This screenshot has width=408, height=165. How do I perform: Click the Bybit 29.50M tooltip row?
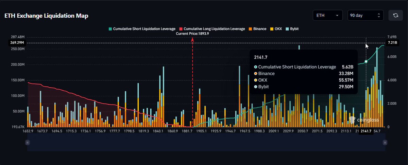coord(304,87)
